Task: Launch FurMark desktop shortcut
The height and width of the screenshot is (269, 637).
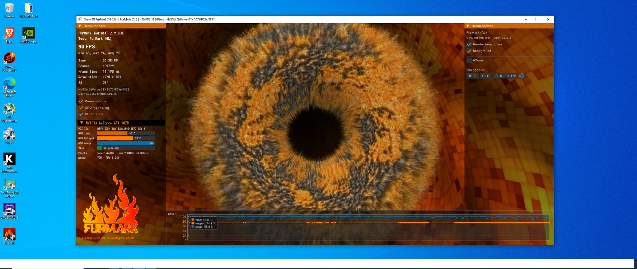Action: [9, 236]
